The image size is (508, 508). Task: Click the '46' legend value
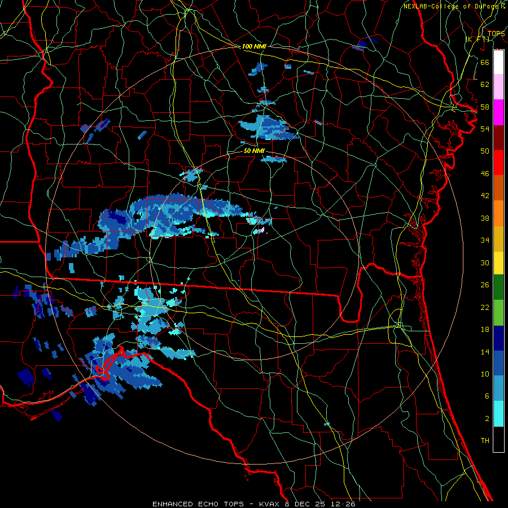pyautogui.click(x=485, y=174)
